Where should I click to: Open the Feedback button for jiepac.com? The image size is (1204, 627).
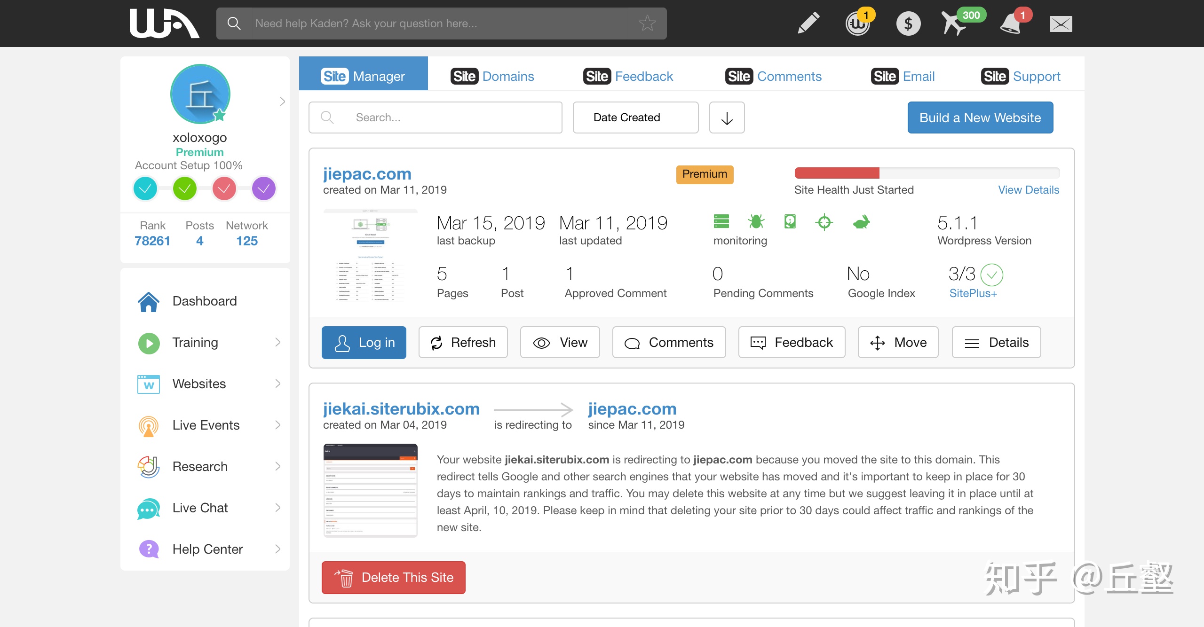(792, 343)
